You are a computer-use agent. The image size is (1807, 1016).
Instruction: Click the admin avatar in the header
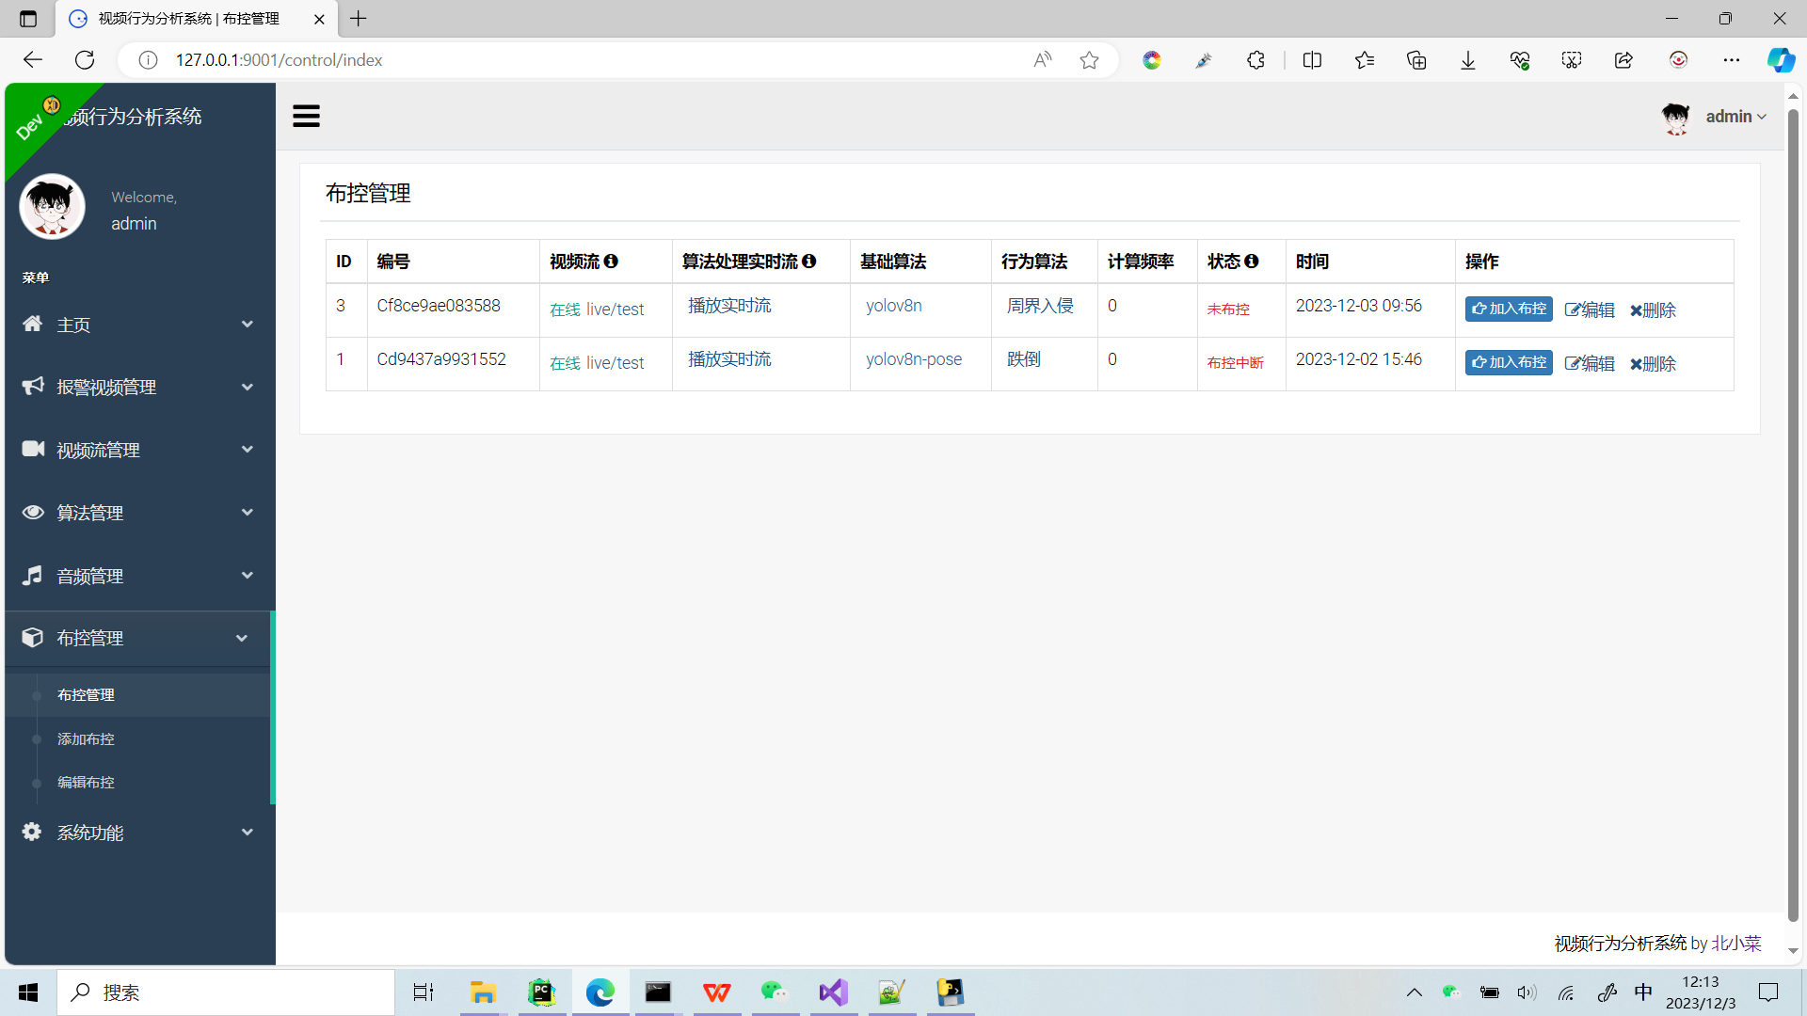tap(1676, 117)
